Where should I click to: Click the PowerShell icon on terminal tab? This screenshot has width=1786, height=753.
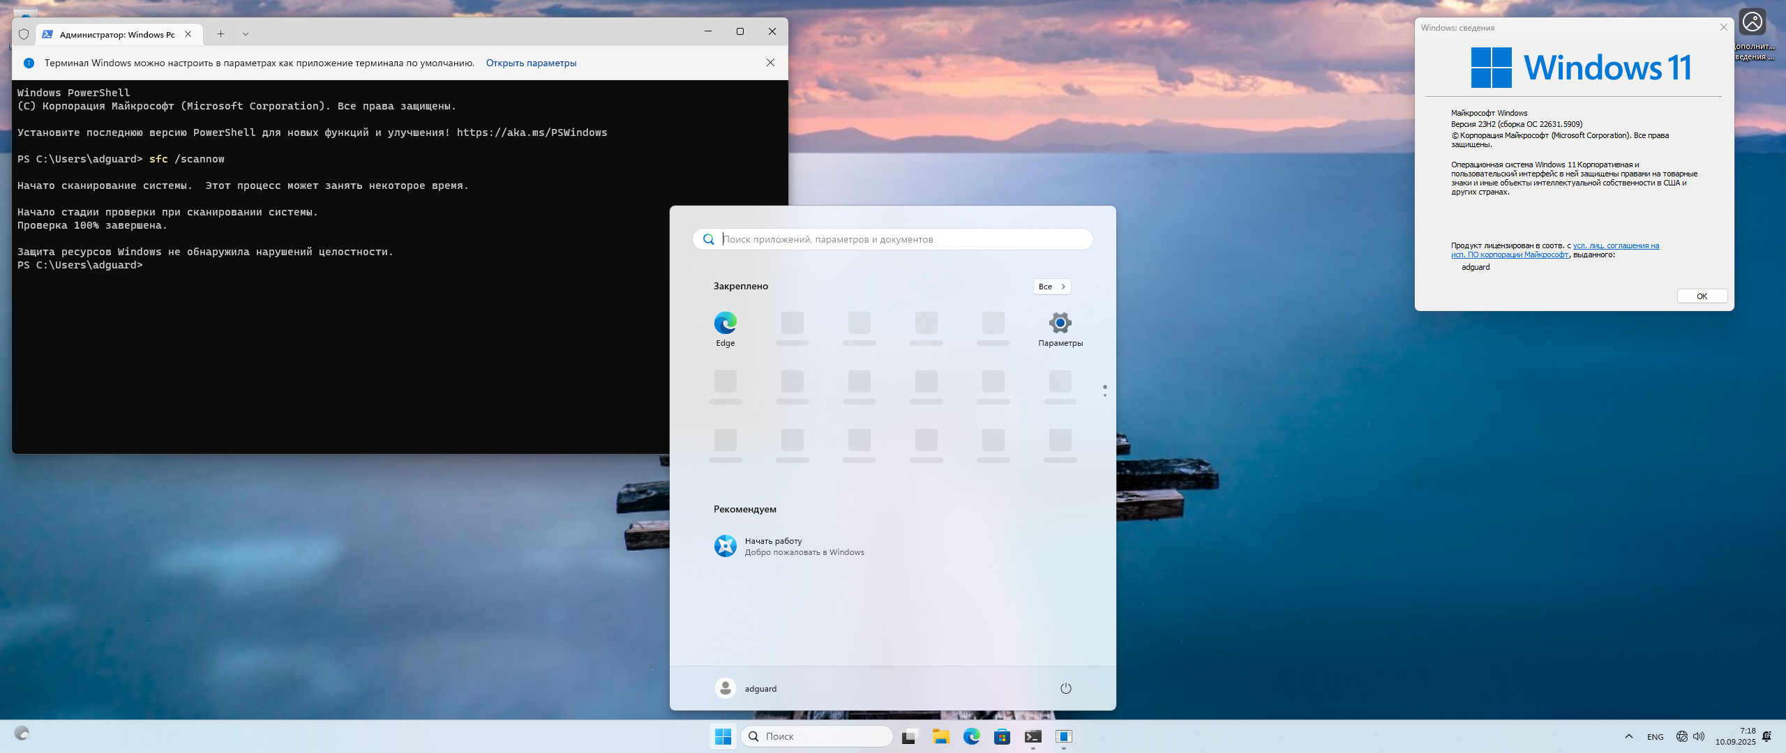tap(47, 34)
